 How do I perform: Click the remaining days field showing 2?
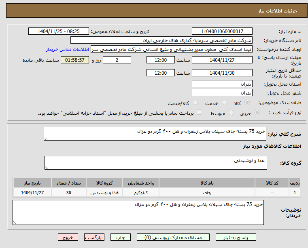(x=117, y=60)
